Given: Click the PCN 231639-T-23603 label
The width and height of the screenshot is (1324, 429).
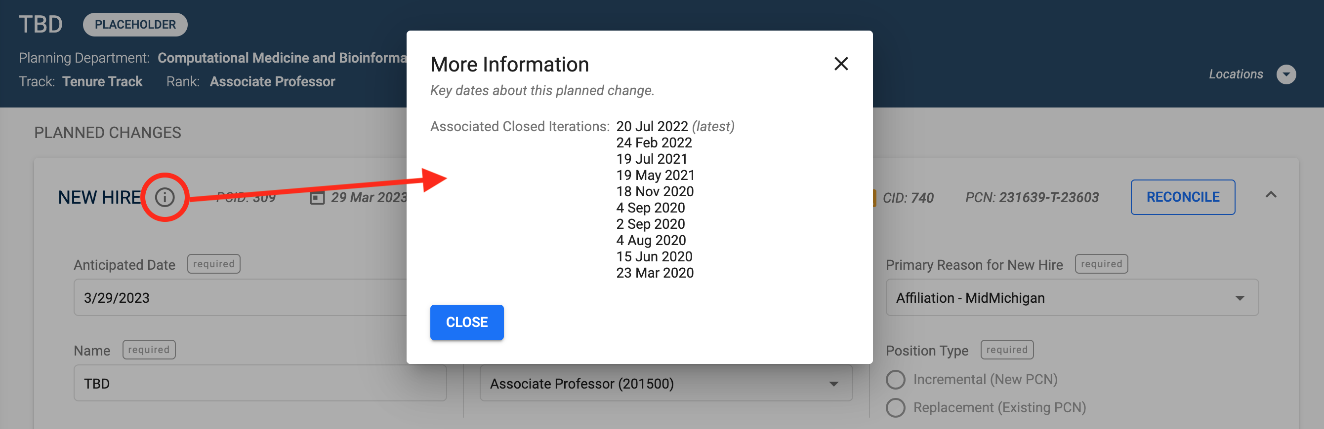Looking at the screenshot, I should pyautogui.click(x=1032, y=198).
